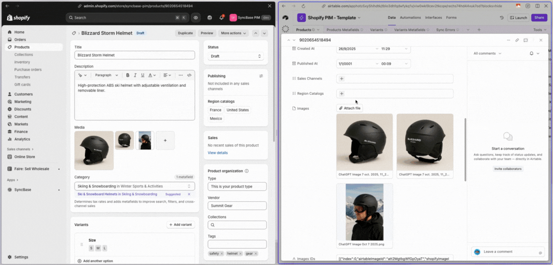This screenshot has width=553, height=265.
Task: Select size option L chip
Action: (105, 248)
